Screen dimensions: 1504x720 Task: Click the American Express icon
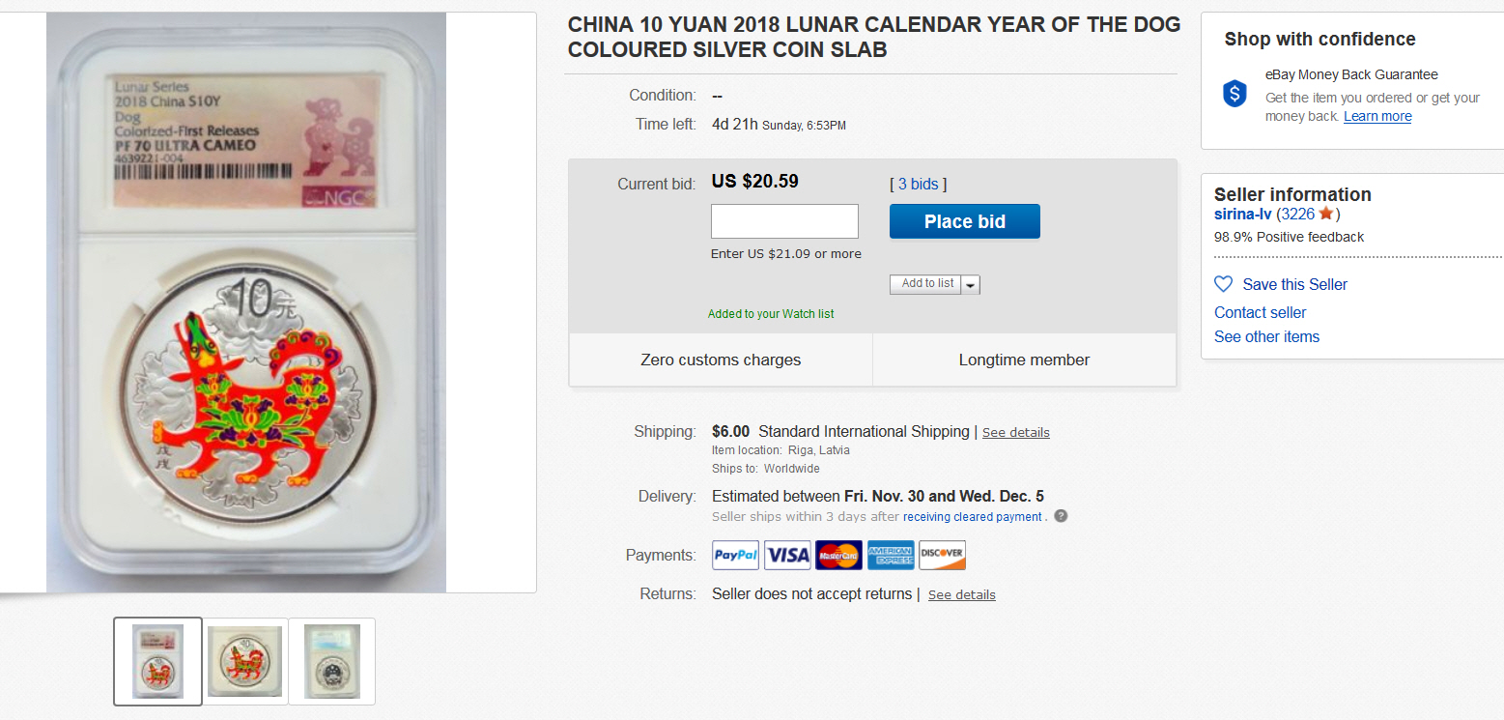(890, 555)
